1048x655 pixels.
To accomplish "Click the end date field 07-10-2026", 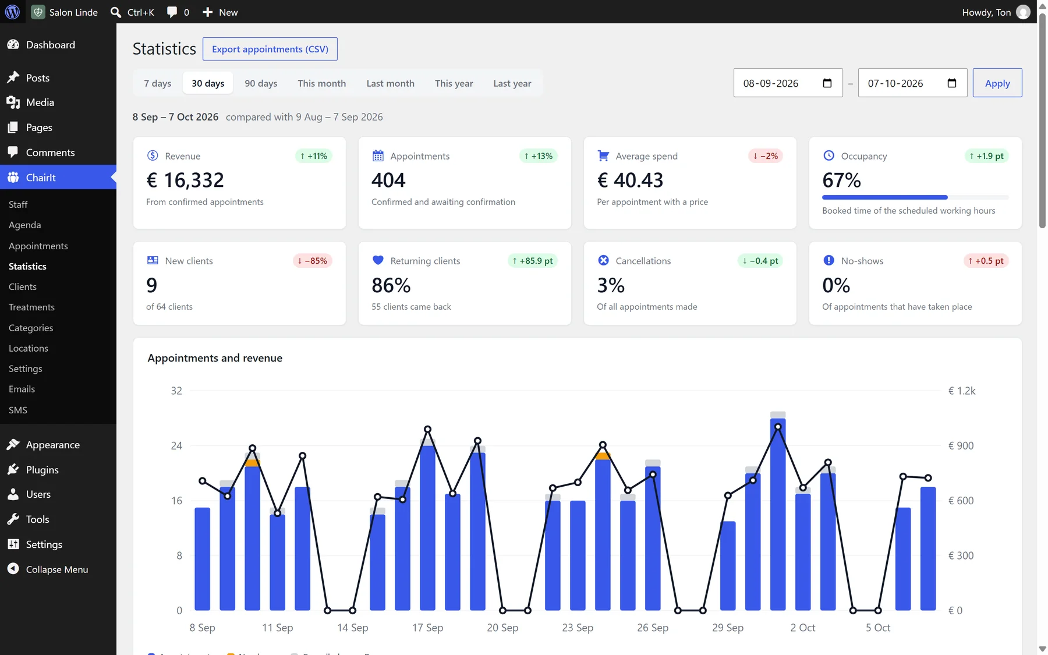I will click(913, 83).
